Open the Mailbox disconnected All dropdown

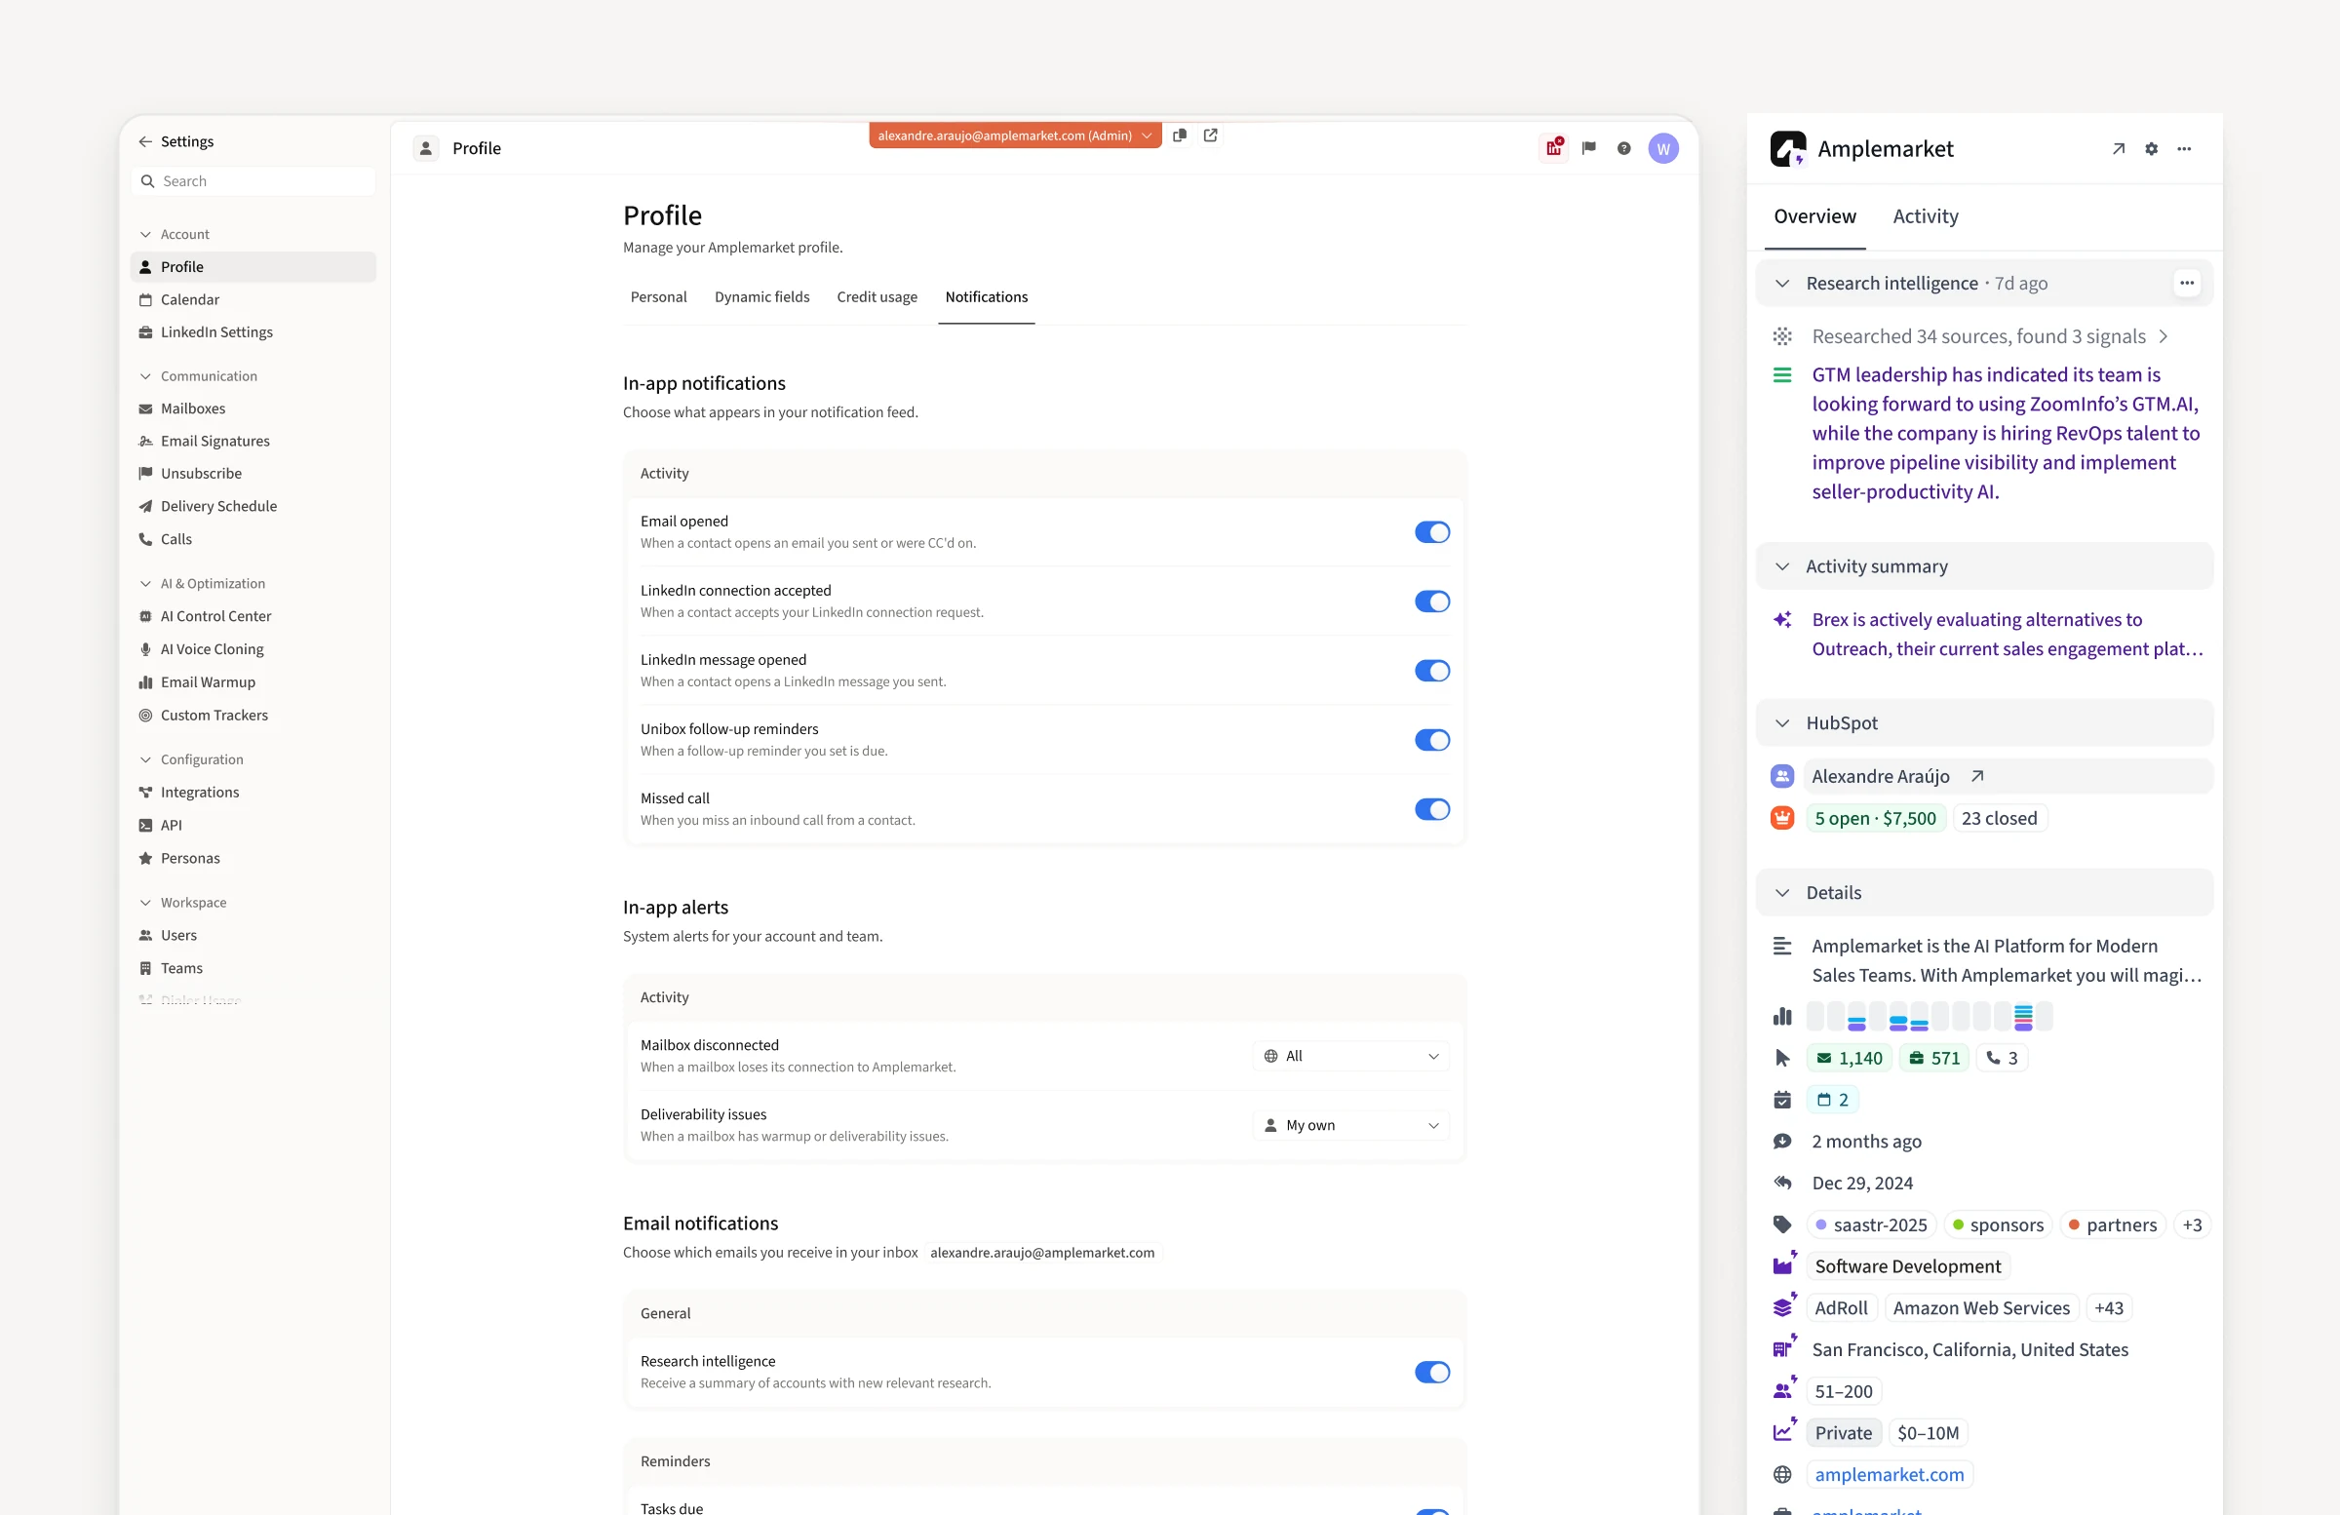coord(1350,1056)
